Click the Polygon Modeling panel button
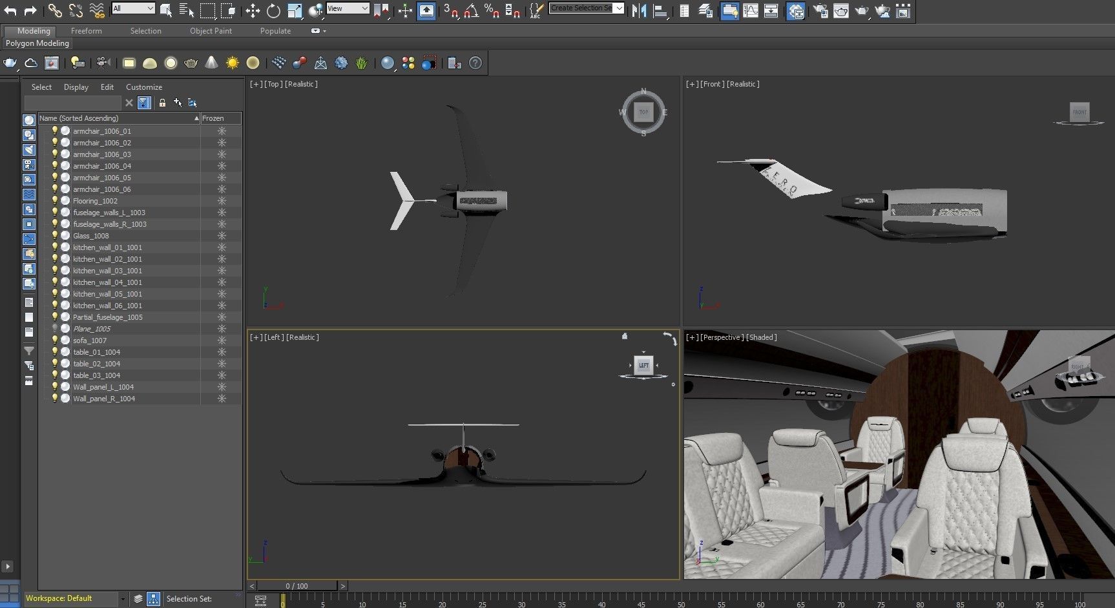 point(37,43)
